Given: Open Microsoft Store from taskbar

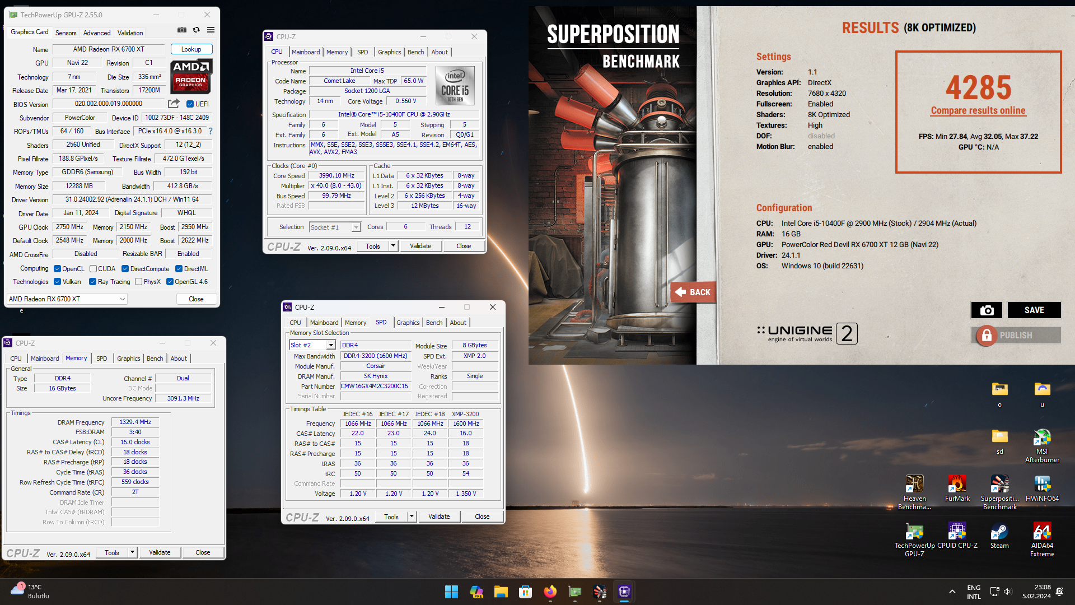Looking at the screenshot, I should [x=525, y=592].
